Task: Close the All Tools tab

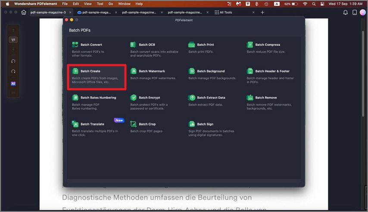Action: 253,12
